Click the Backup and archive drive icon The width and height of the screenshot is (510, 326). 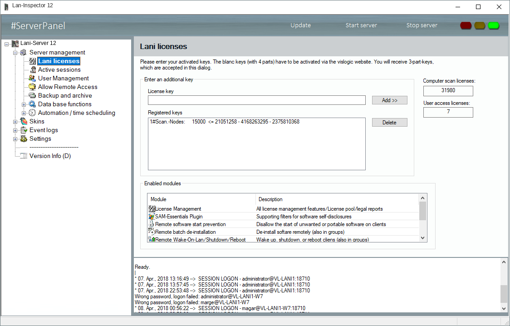[32, 95]
